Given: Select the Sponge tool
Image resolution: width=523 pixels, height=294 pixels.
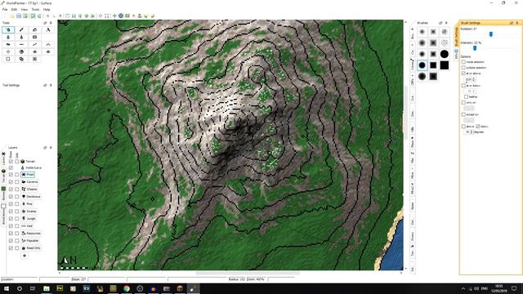Looking at the screenshot, I should point(34,37).
